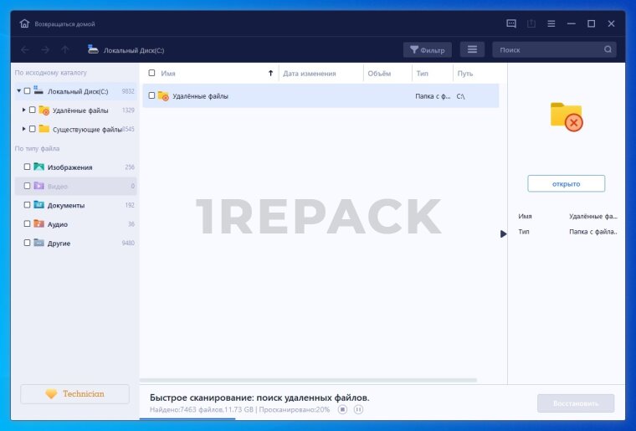The width and height of the screenshot is (636, 431).
Task: Click the back navigation arrow
Action: click(x=24, y=50)
